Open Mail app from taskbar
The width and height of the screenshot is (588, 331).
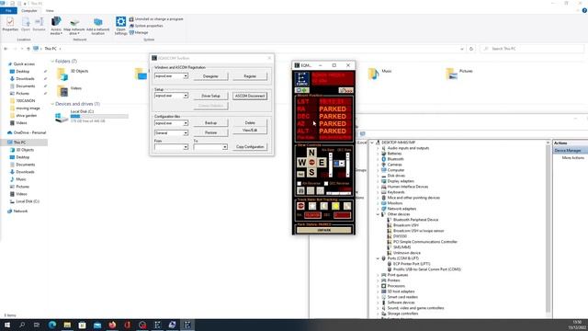pos(97,325)
